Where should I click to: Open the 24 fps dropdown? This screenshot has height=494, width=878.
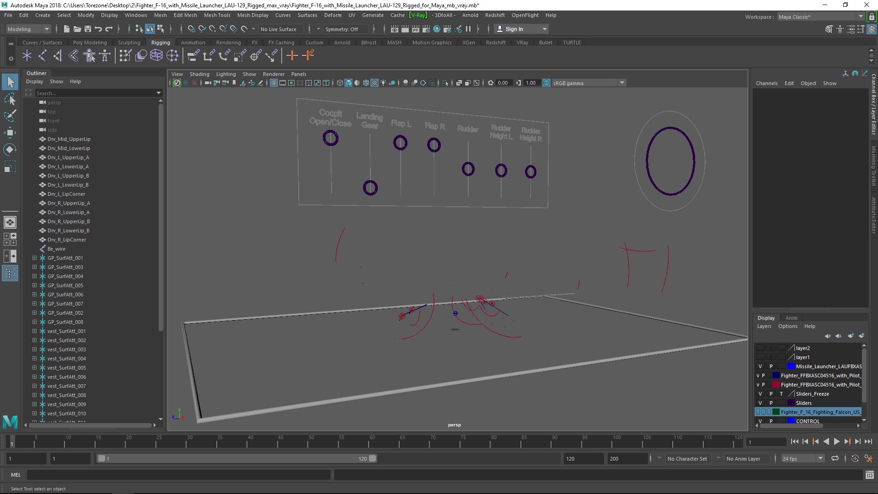point(803,458)
